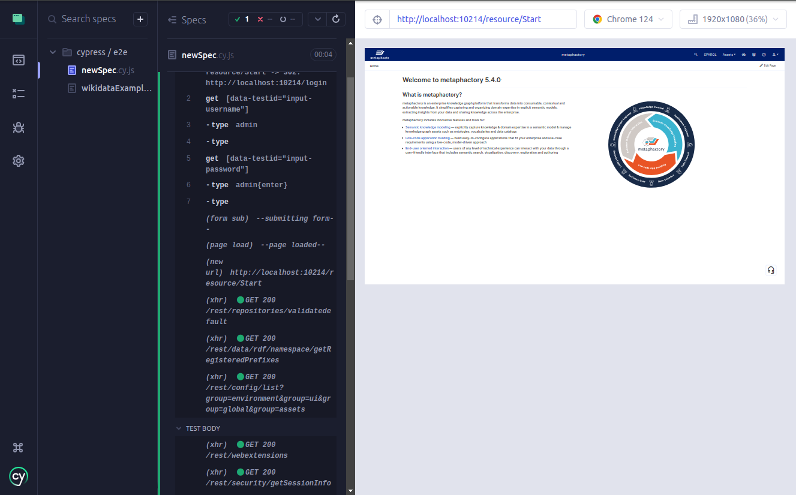This screenshot has height=495, width=796.
Task: Open the selector playground crosshair
Action: coord(377,19)
